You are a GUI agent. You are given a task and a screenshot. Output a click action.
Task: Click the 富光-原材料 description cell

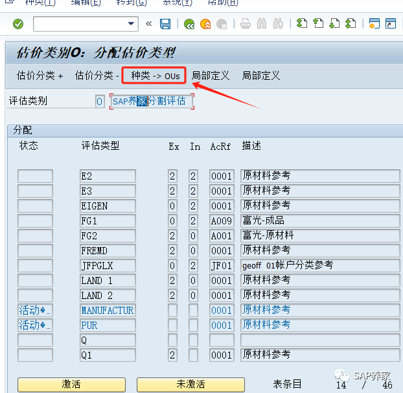click(x=320, y=236)
